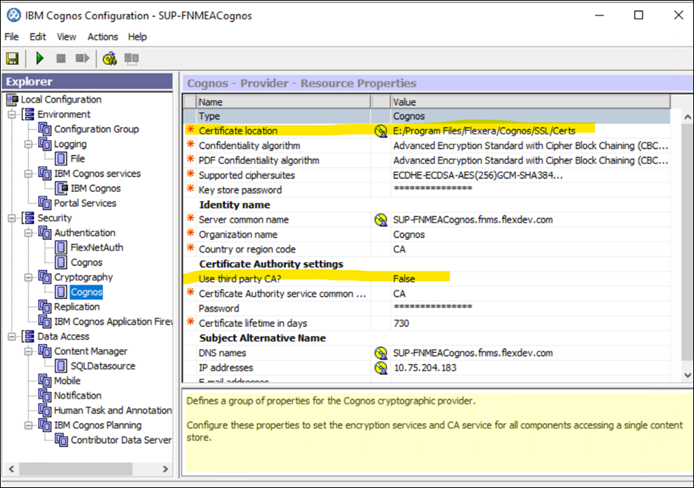Click the Test configuration toolbar icon
The width and height of the screenshot is (694, 488).
click(x=110, y=58)
